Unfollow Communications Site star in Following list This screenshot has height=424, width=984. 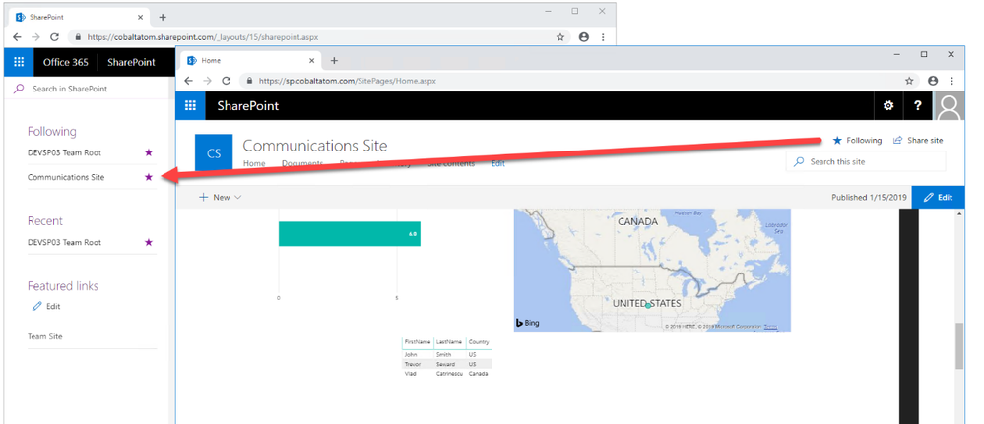(149, 177)
